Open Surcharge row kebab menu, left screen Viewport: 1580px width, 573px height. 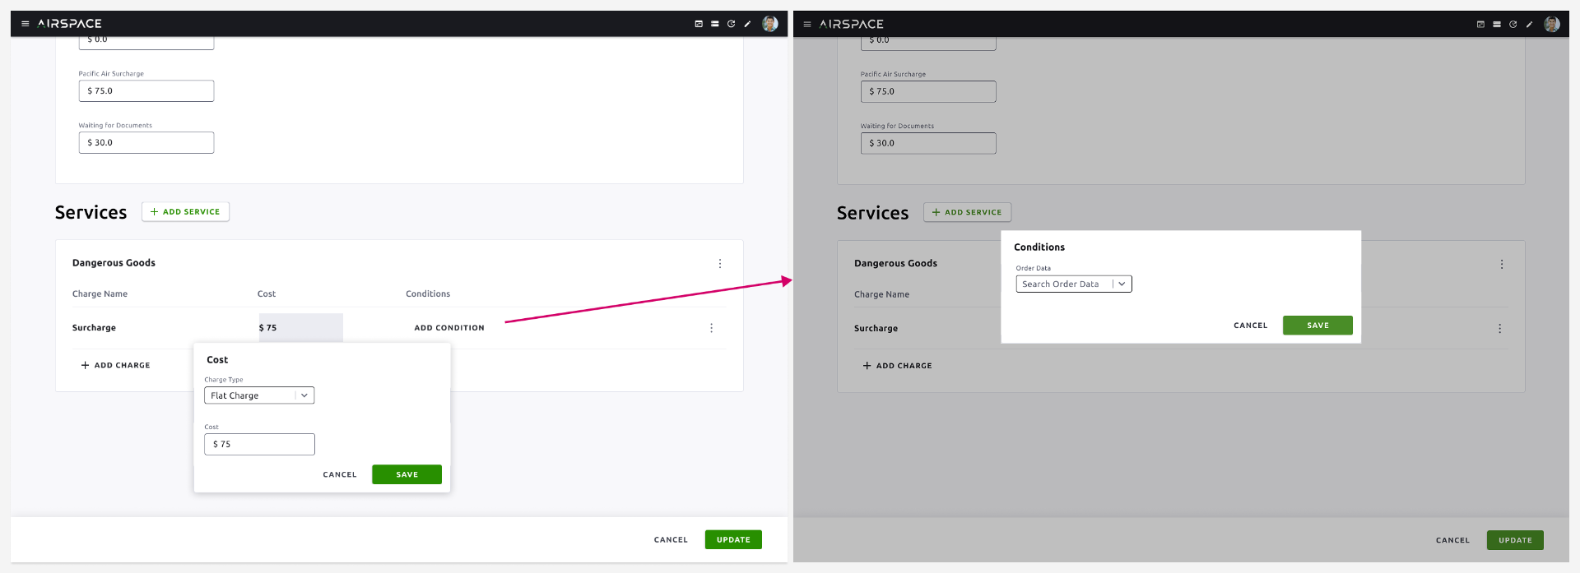point(712,328)
